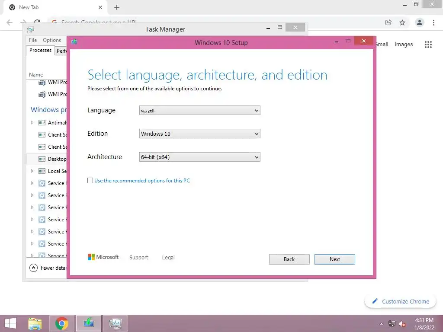Select the Processes tab in Task Manager

coord(40,50)
